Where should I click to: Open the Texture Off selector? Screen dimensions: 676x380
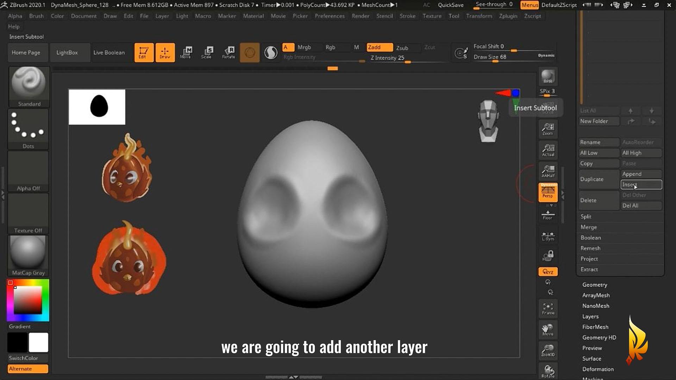pyautogui.click(x=28, y=214)
